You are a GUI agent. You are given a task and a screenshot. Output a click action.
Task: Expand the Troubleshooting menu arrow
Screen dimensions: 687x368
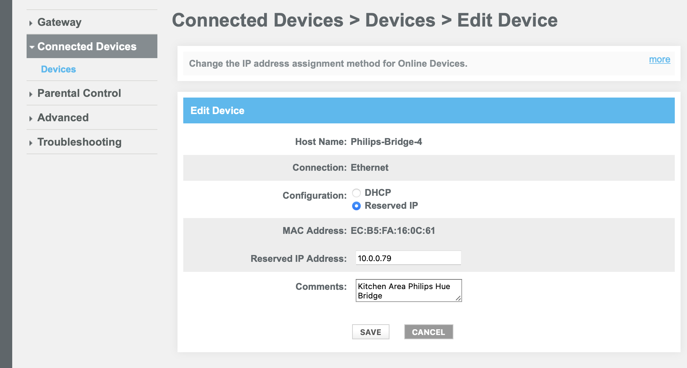[x=31, y=143]
